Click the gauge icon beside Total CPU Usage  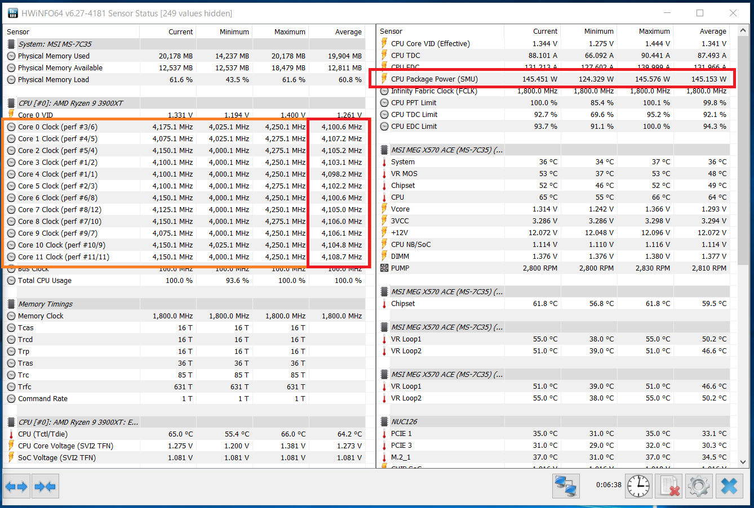11,280
